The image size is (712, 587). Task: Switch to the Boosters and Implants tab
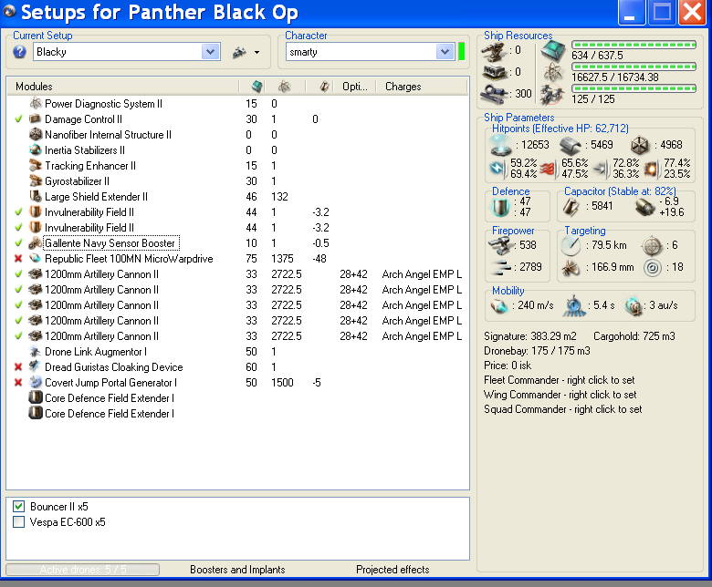[x=237, y=570]
